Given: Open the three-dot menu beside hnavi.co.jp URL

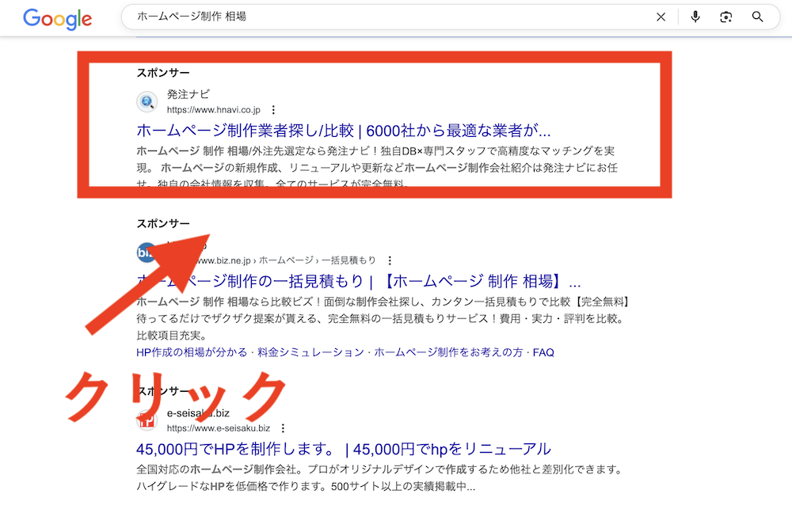Looking at the screenshot, I should tap(273, 109).
